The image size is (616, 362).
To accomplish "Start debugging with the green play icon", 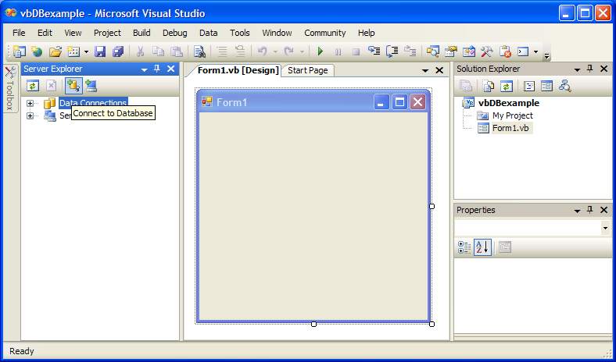I will [320, 51].
